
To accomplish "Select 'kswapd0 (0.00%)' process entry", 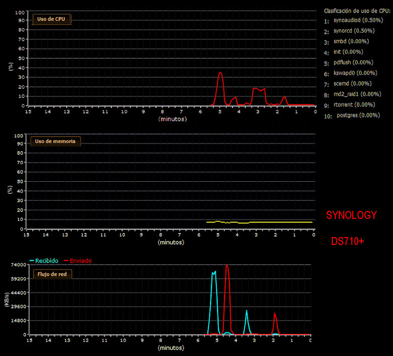I will tap(355, 73).
